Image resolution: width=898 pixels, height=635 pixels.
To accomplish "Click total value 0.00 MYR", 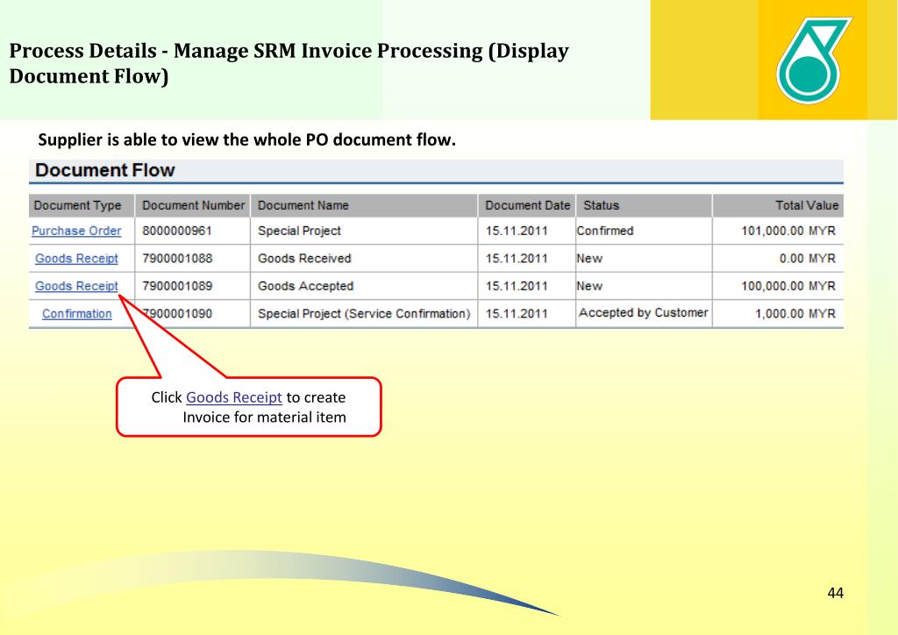I will (x=807, y=258).
